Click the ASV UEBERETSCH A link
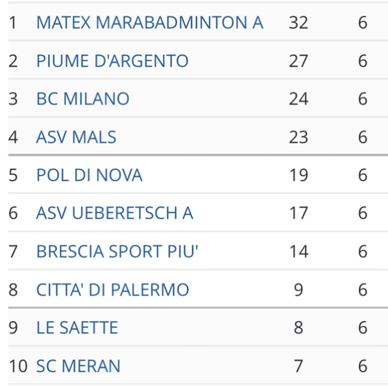Image resolution: width=388 pixels, height=387 pixels. 114,213
